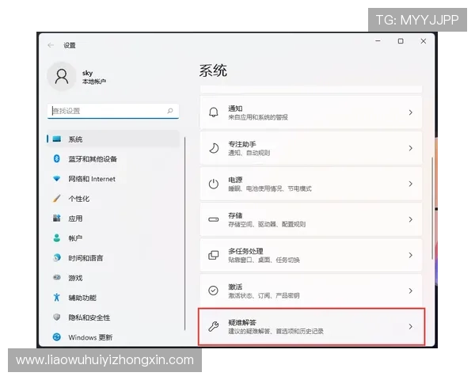Expand 电源 row chevron
Viewport: 475px width, 380px height.
(x=410, y=184)
